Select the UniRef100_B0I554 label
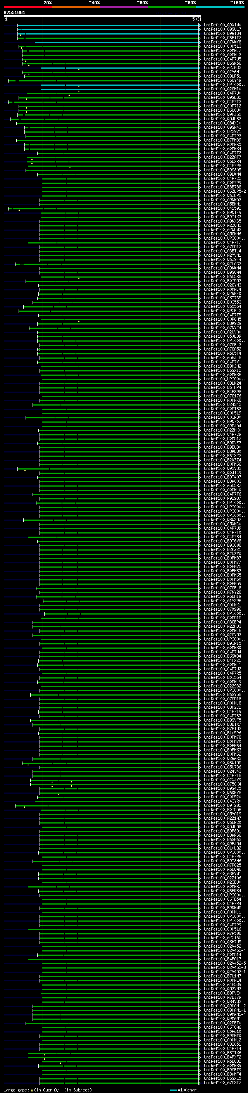 pyautogui.click(x=222, y=678)
